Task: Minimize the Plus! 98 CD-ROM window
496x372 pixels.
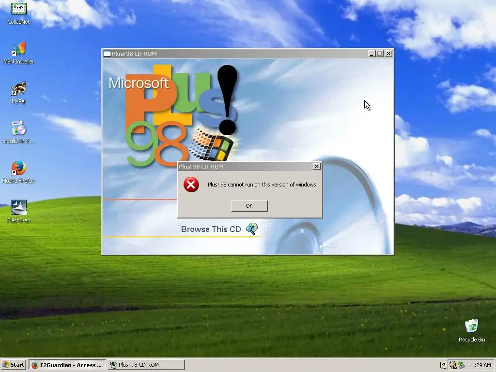Action: pyautogui.click(x=372, y=54)
